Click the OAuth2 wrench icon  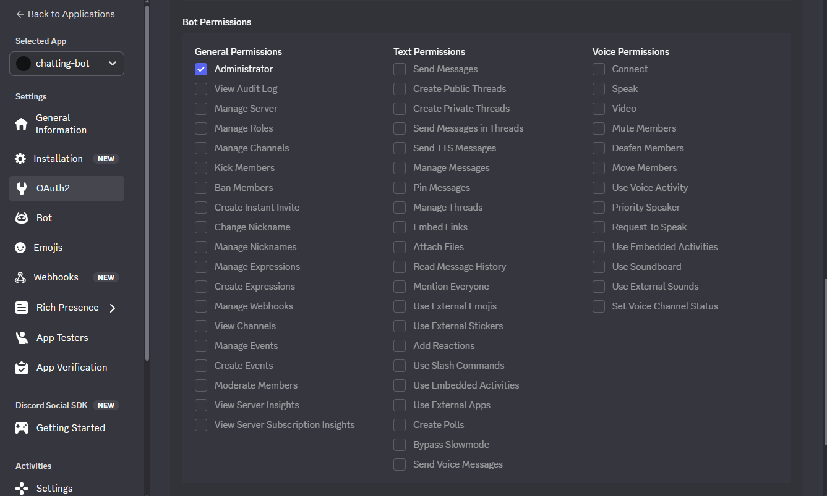point(22,188)
